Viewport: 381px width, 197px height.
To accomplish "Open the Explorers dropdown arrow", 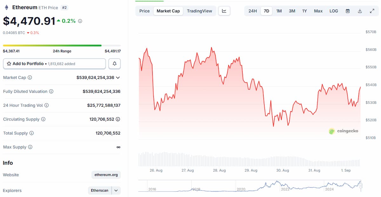I will pyautogui.click(x=116, y=191).
